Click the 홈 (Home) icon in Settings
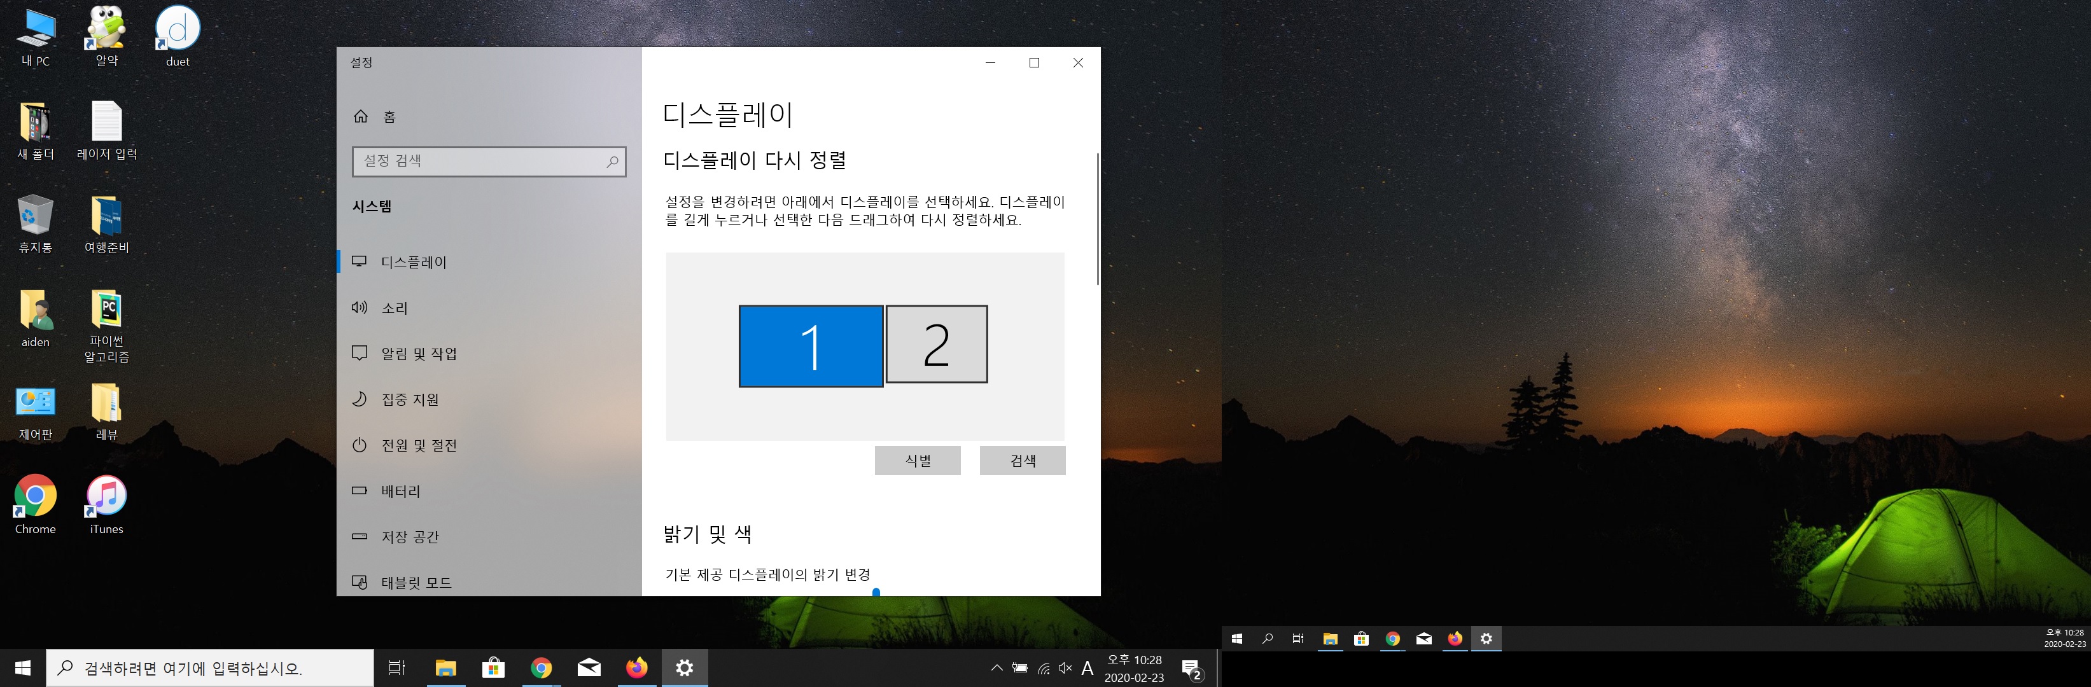Image resolution: width=2091 pixels, height=687 pixels. point(361,116)
